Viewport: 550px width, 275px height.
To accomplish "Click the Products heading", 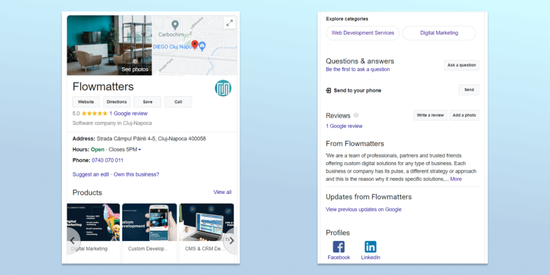I will 88,193.
